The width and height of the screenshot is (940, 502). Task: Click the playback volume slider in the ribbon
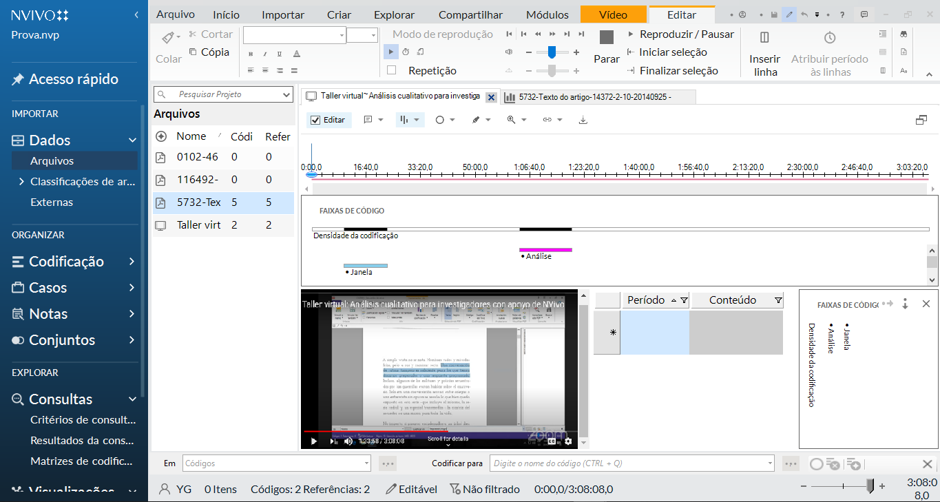pos(551,52)
